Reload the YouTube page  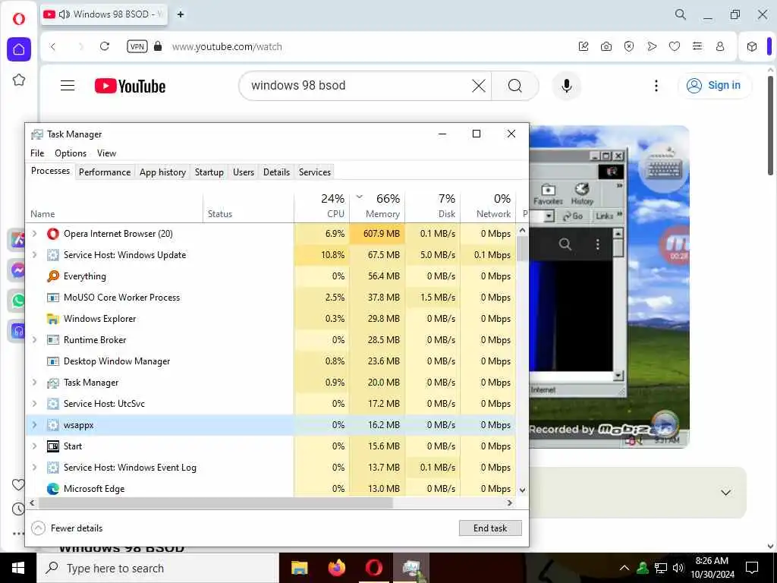105,46
